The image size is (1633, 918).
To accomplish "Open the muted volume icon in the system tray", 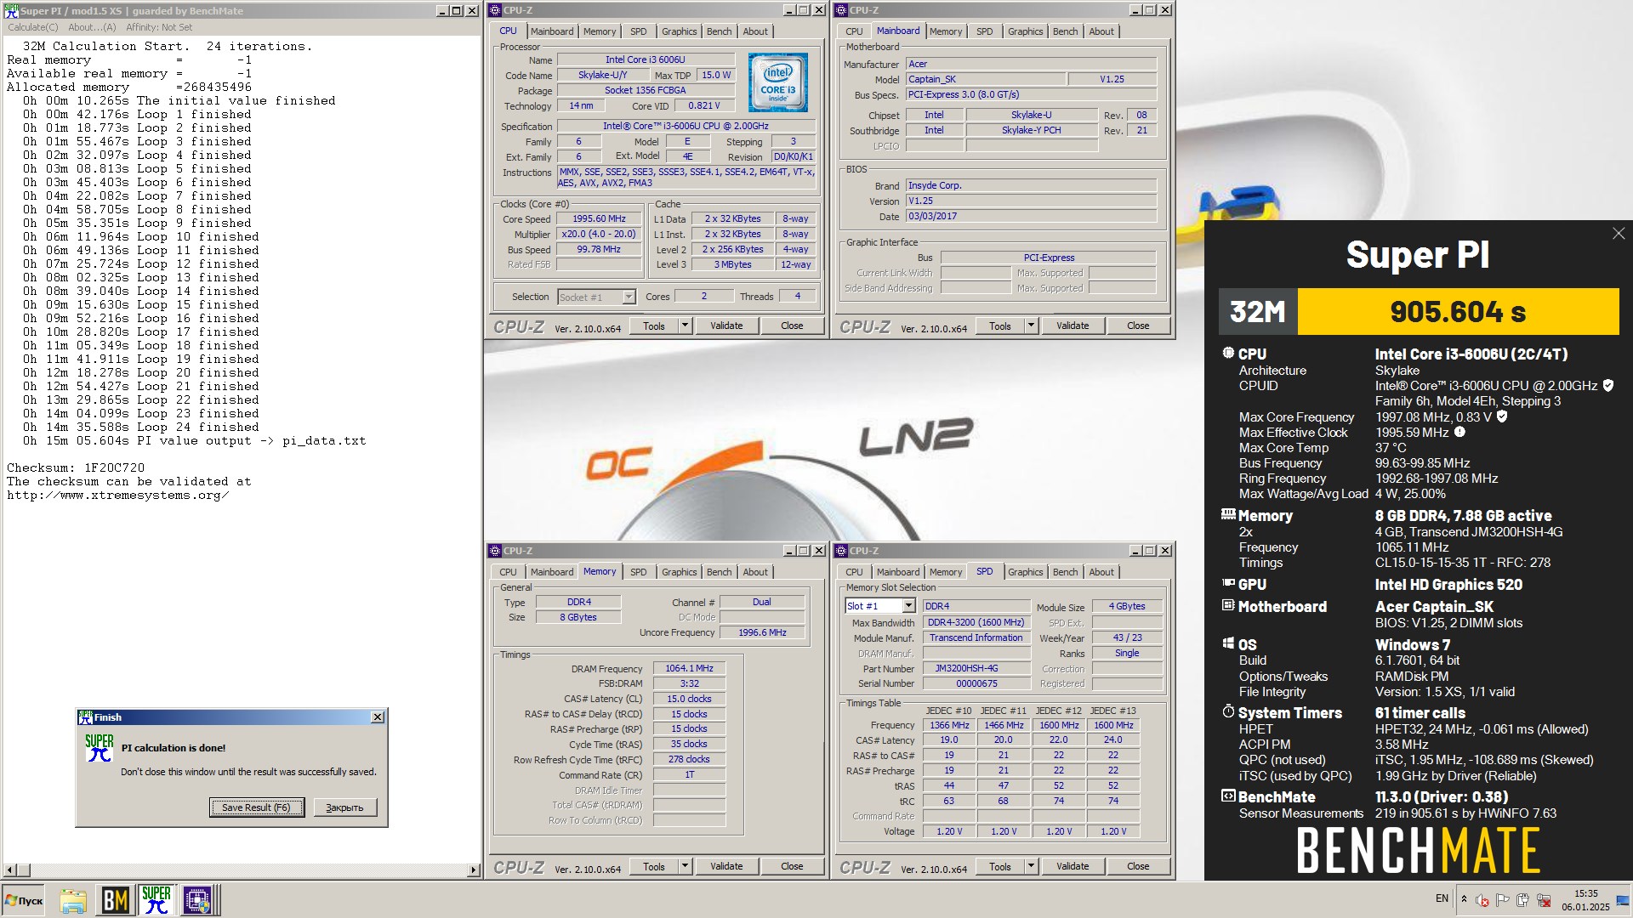I will coord(1482,900).
